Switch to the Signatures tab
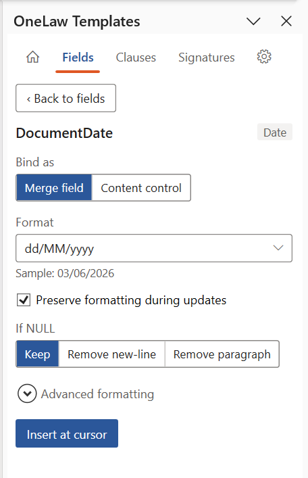The width and height of the screenshot is (308, 478). tap(207, 57)
